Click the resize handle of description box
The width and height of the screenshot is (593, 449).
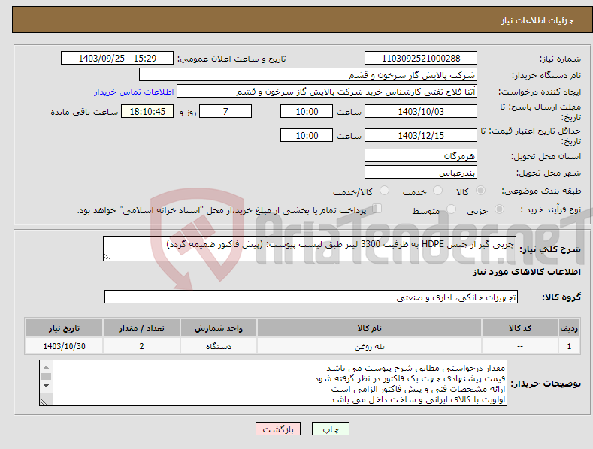(107, 257)
